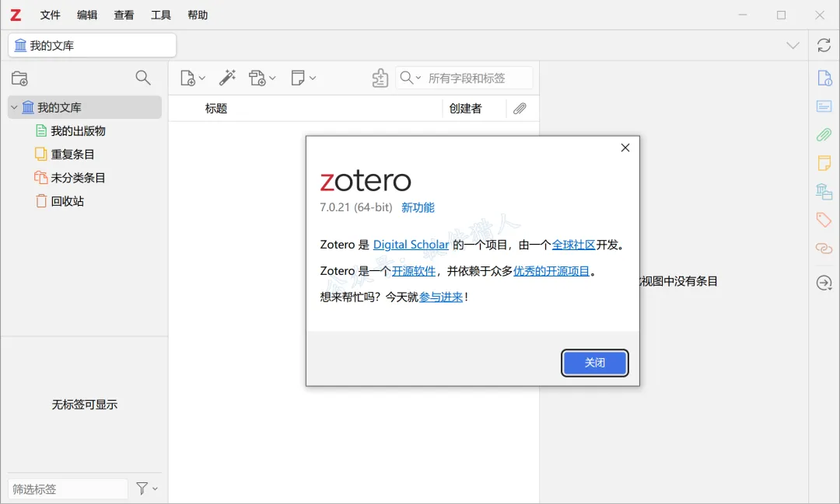Open search mode dropdown magnifier
The height and width of the screenshot is (504, 840).
pos(411,78)
